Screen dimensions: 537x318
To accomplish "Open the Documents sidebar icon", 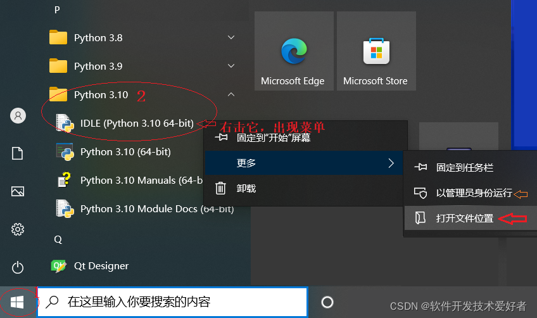I will point(18,153).
